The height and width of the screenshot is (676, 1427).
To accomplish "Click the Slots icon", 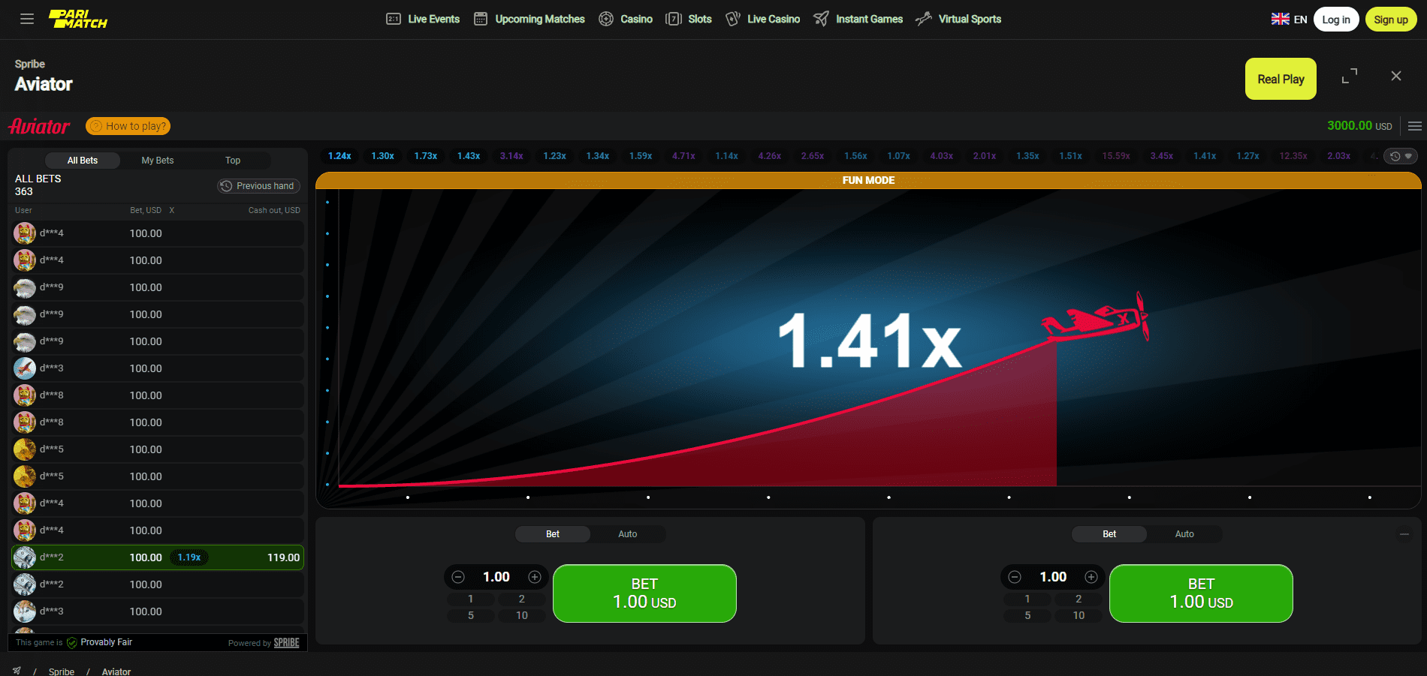I will [x=674, y=19].
